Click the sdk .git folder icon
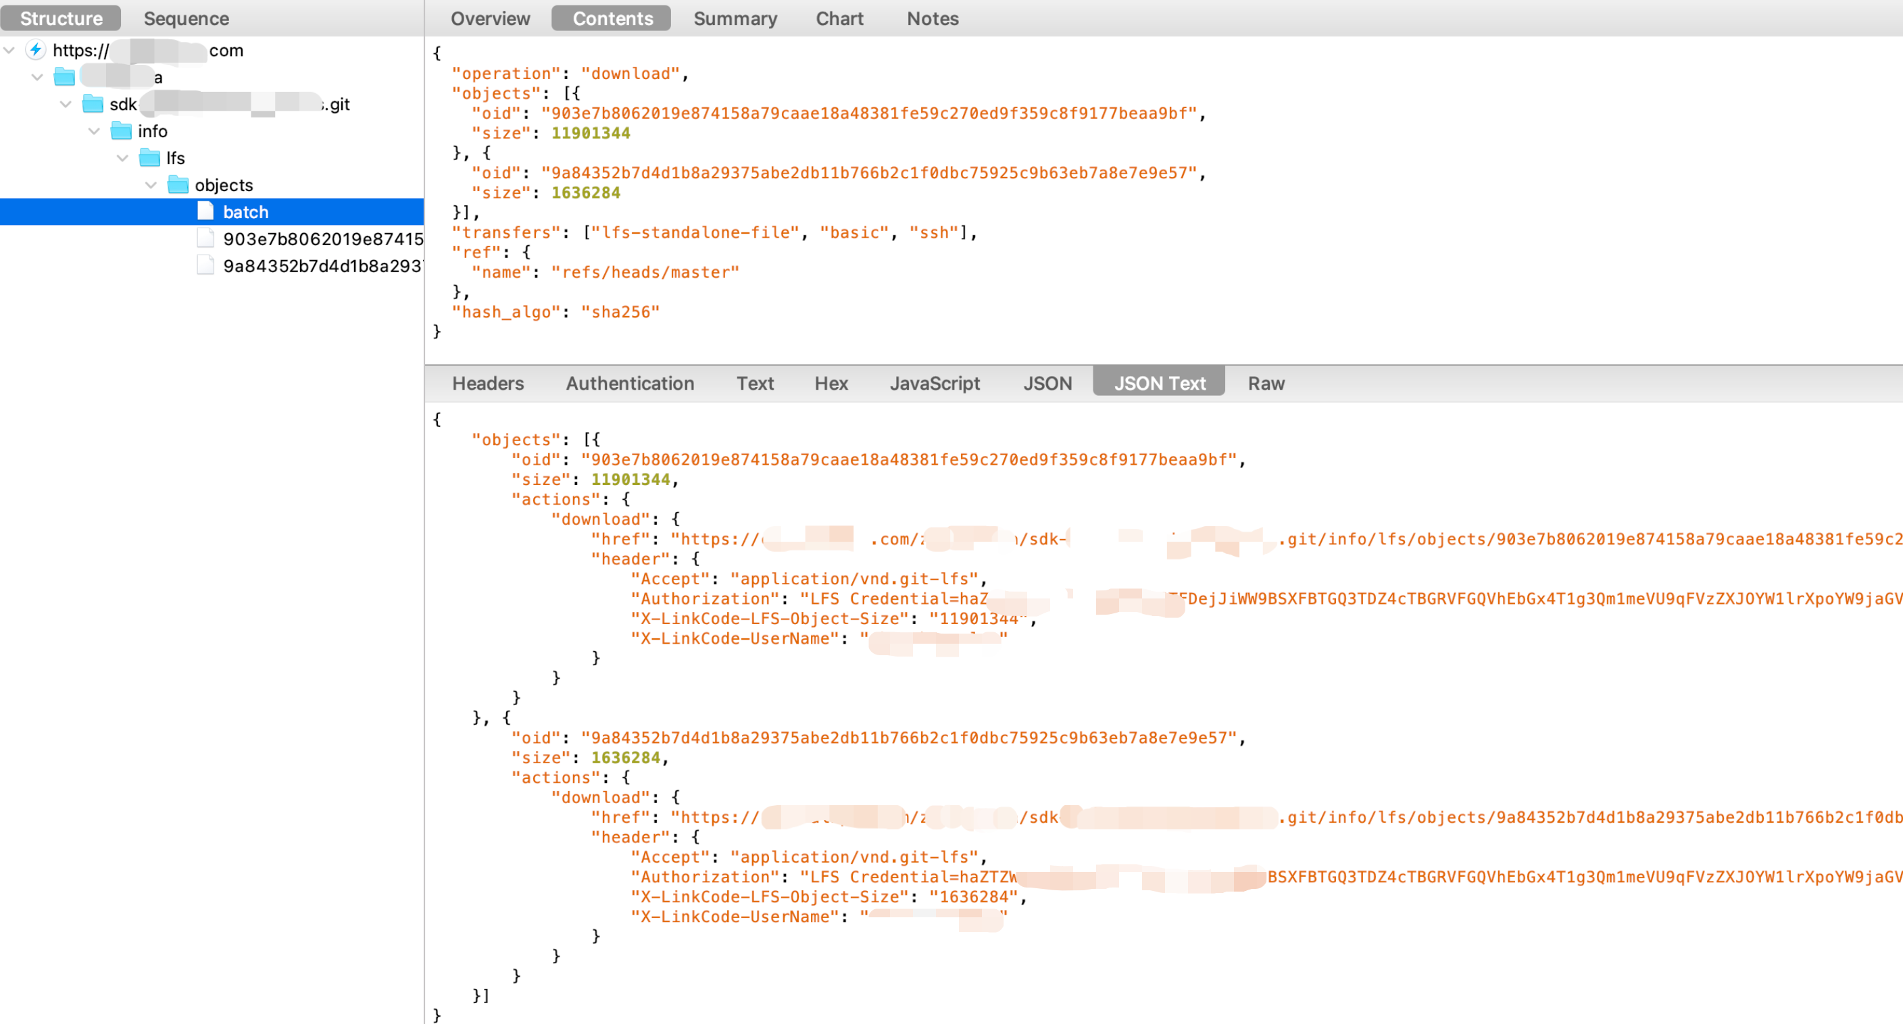Image resolution: width=1903 pixels, height=1024 pixels. click(x=93, y=104)
